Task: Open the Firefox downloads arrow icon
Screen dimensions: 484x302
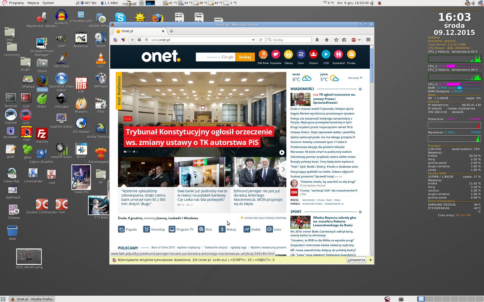Action: [x=317, y=40]
